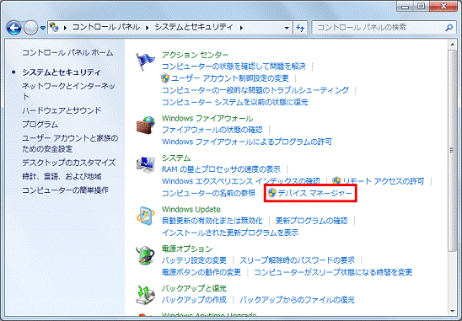Open Windows ファイアウォールによるプログラムの許可 link

(x=247, y=142)
